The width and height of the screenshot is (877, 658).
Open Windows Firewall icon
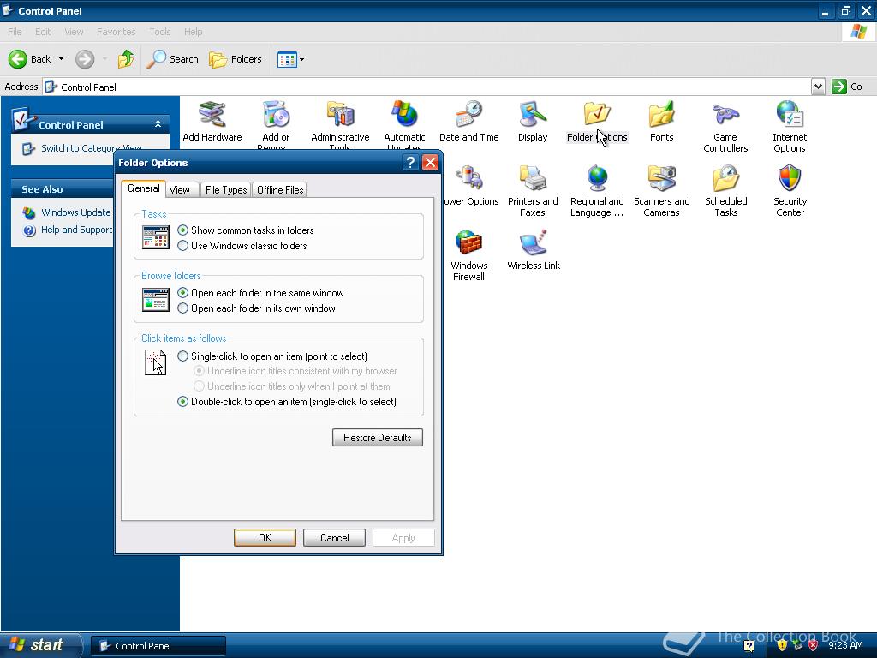coord(468,255)
